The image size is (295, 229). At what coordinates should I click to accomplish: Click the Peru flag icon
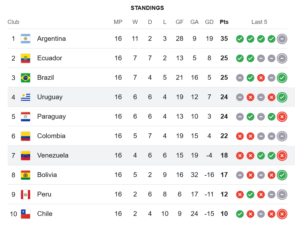26,194
